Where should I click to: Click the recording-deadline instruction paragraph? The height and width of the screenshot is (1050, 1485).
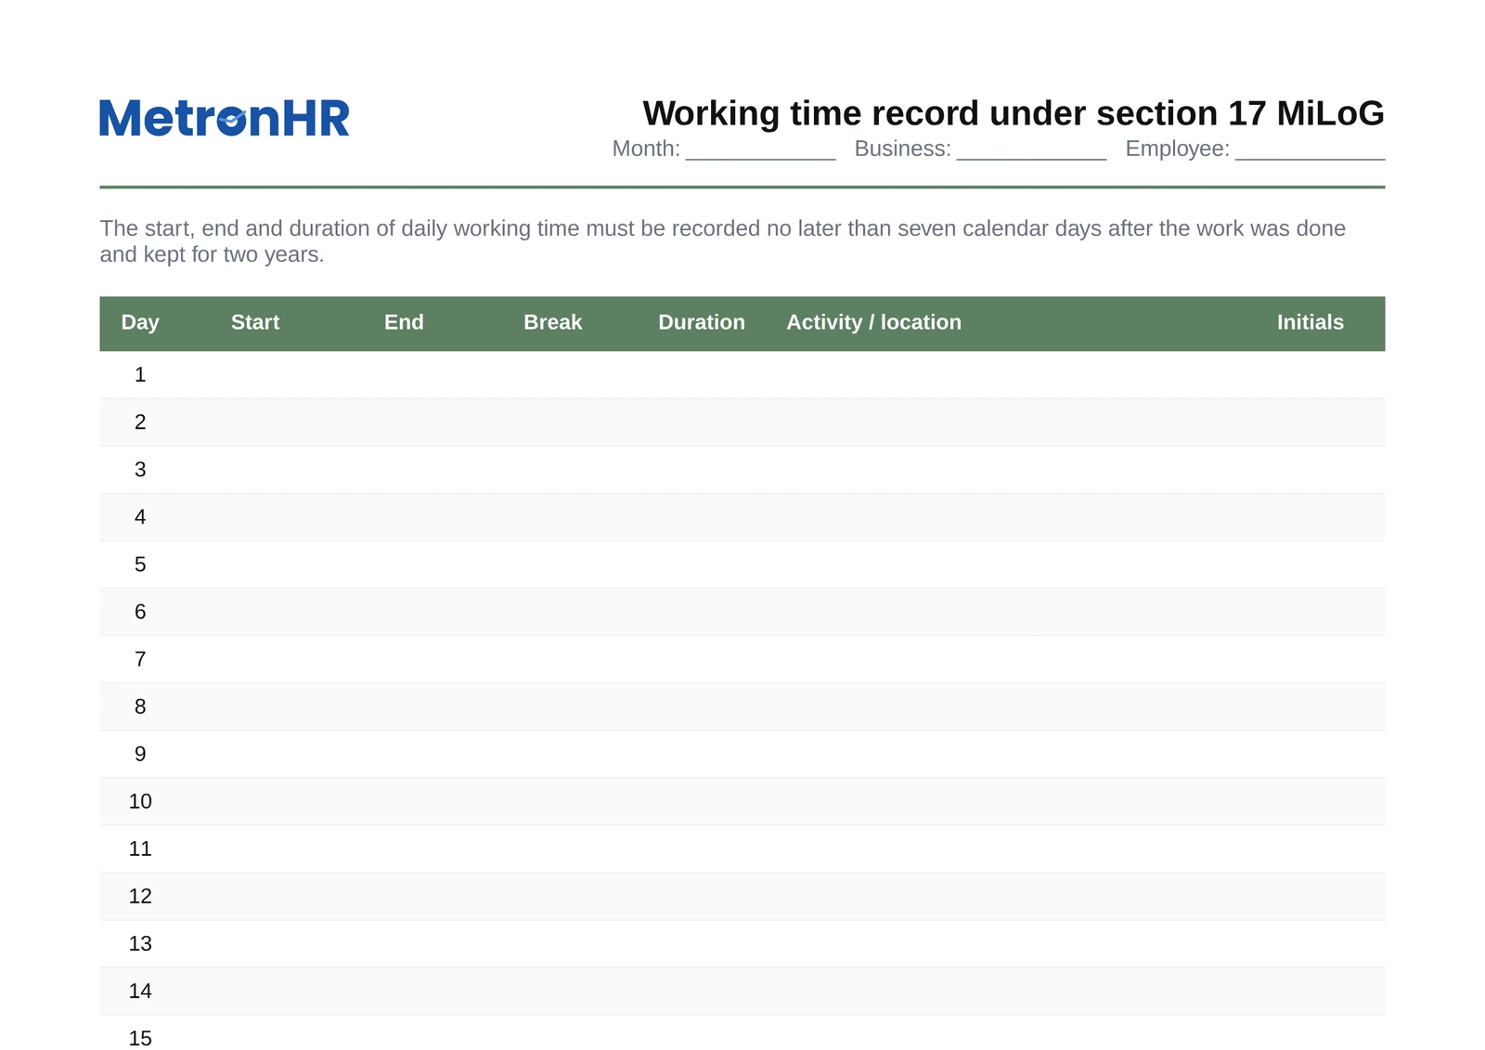(x=723, y=241)
